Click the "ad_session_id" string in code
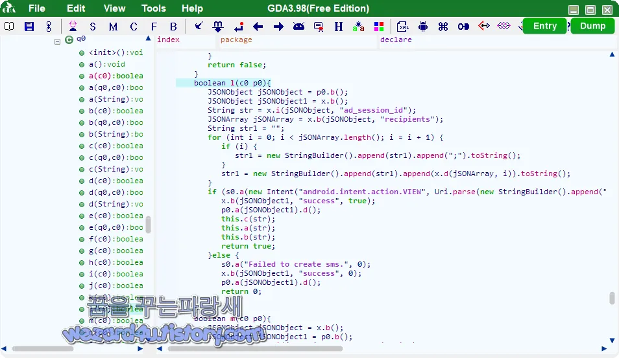 [374, 110]
